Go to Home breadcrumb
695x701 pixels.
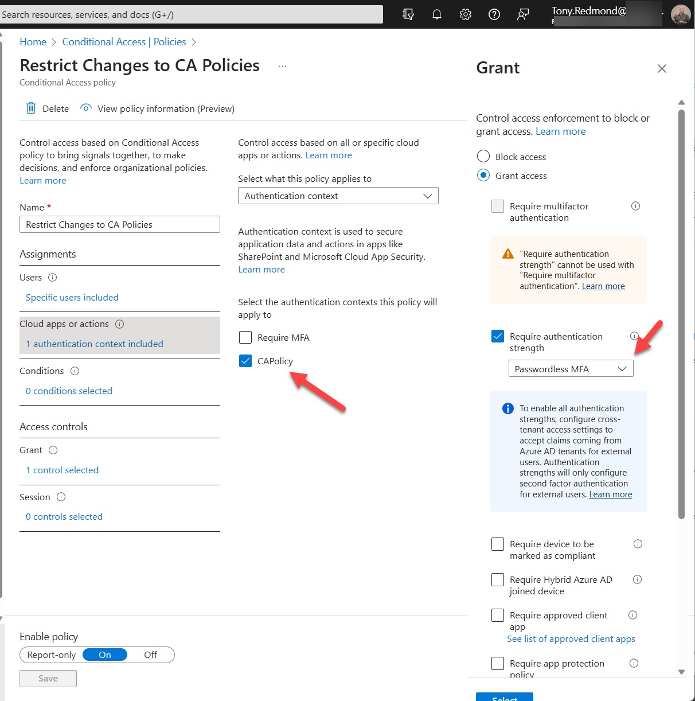[x=33, y=42]
